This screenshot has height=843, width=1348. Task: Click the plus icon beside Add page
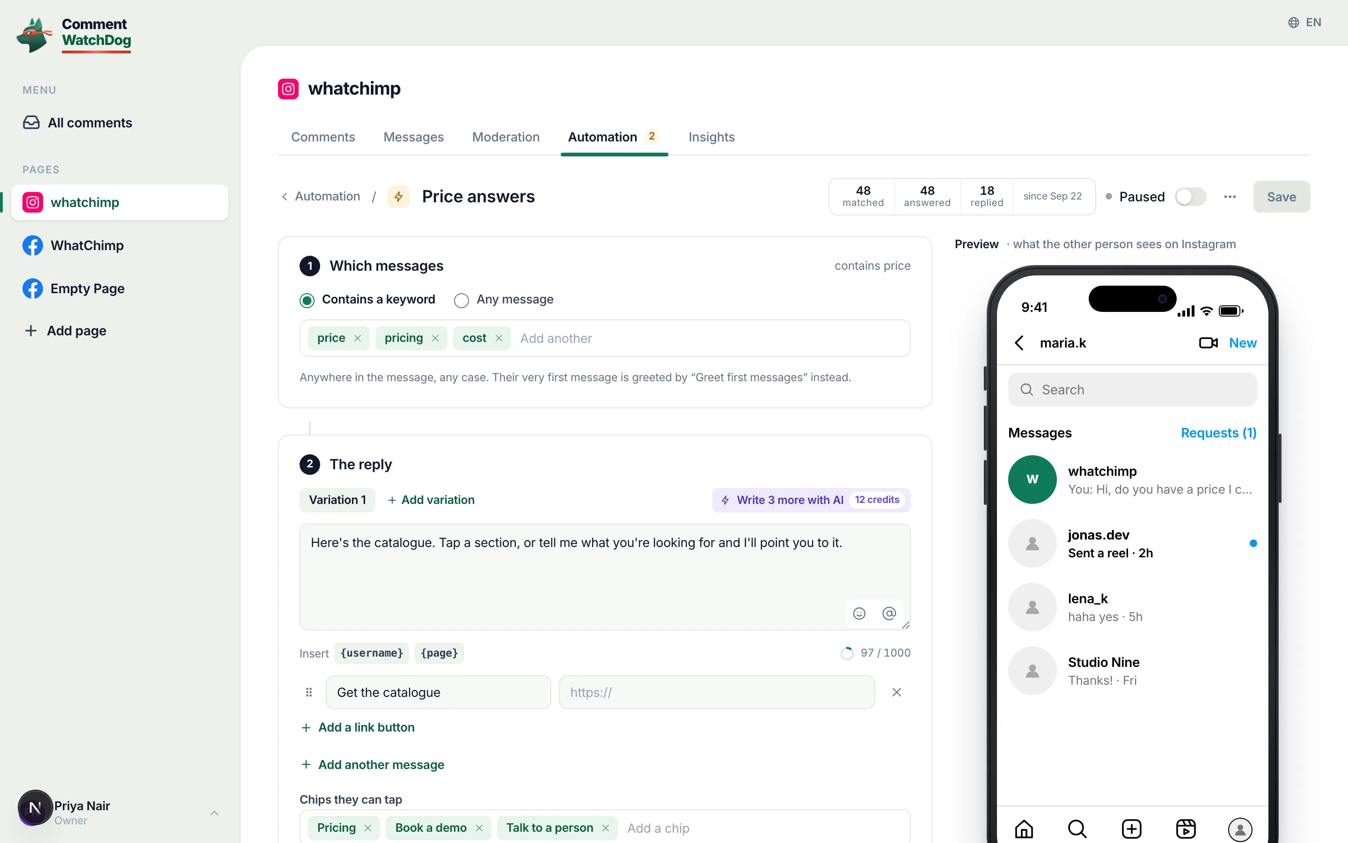(x=30, y=331)
